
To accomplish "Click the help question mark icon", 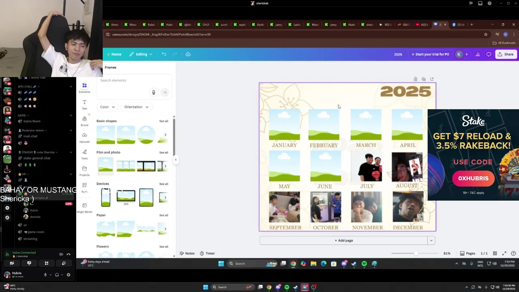I will click(x=513, y=253).
